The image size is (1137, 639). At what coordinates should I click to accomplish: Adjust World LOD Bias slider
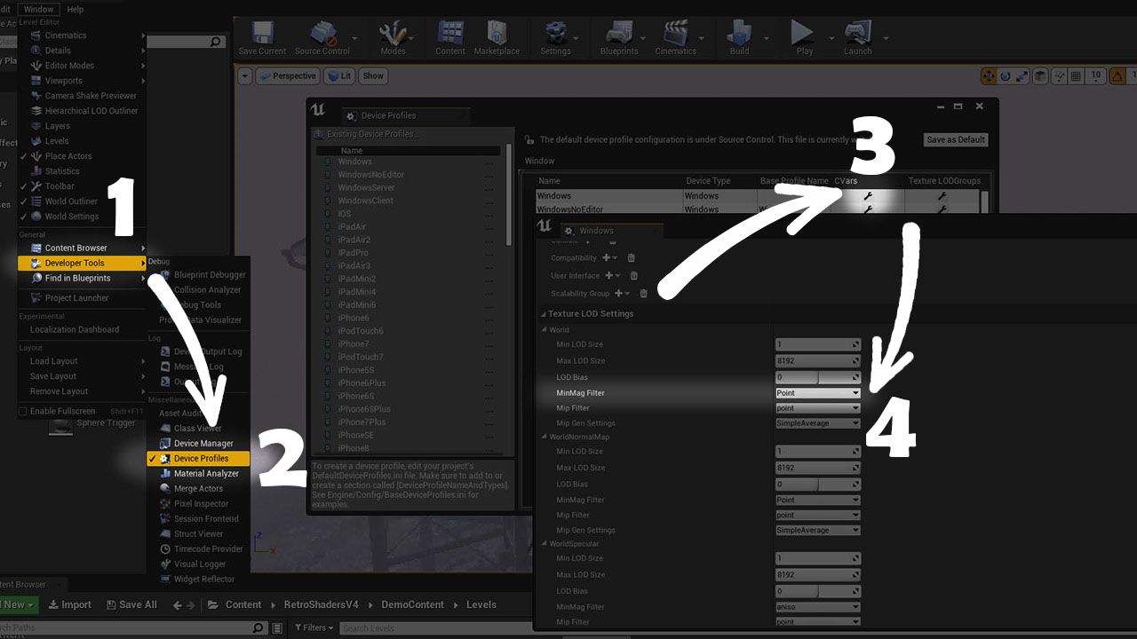[x=817, y=377]
